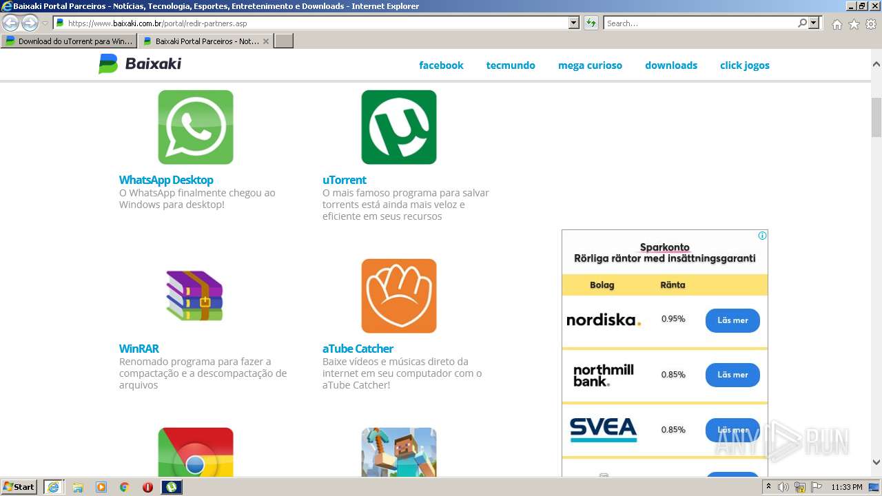The image size is (882, 496).
Task: Click Internet Explorer taskbar icon
Action: [x=53, y=487]
